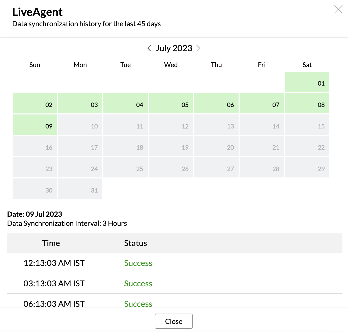The height and width of the screenshot is (332, 348).
Task: Click the Status column header
Action: coord(135,243)
